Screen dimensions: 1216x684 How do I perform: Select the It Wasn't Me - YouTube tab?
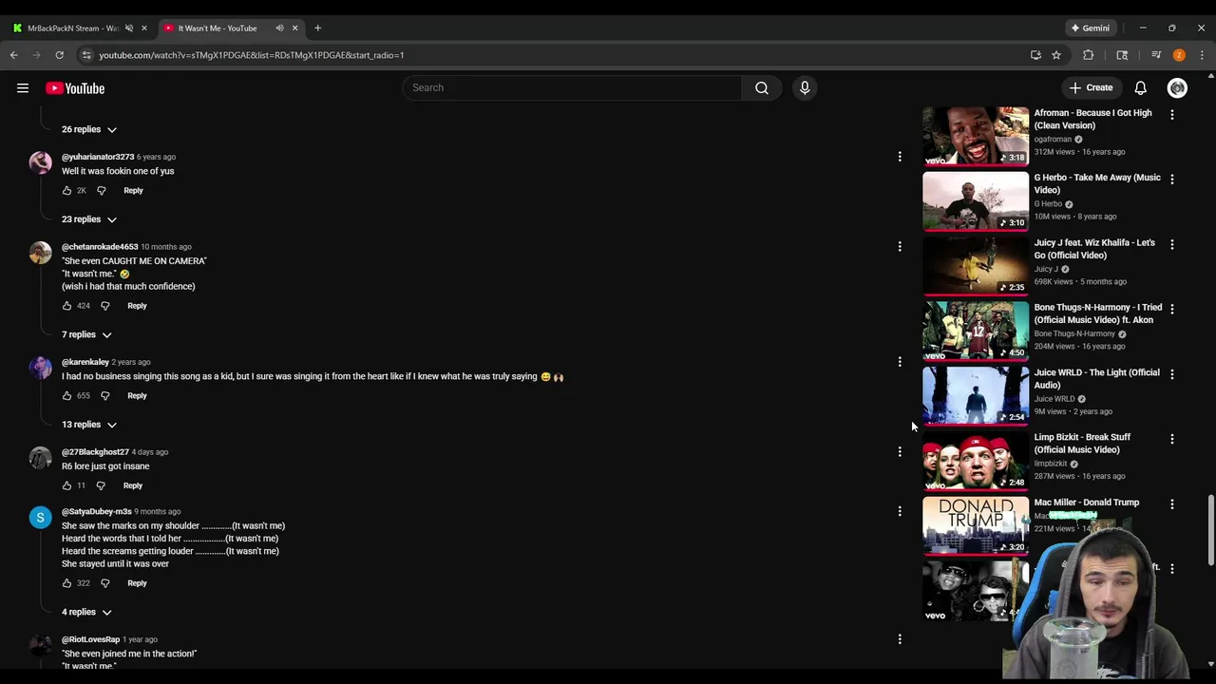tap(218, 28)
